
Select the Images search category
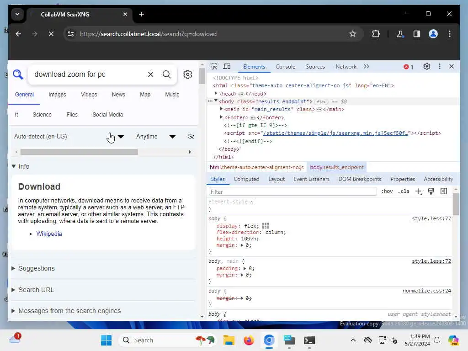pos(57,94)
